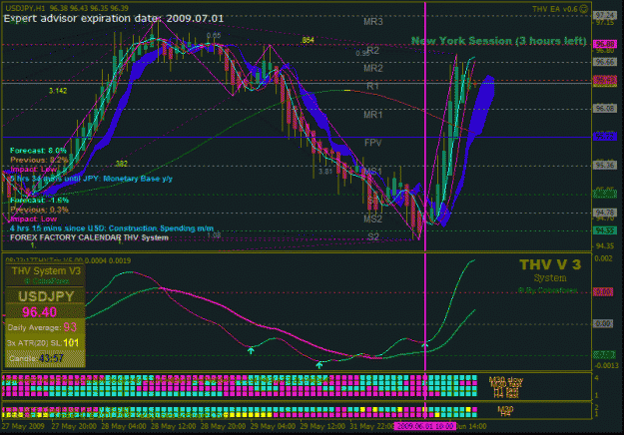This screenshot has height=435, width=624.
Task: Click the New York Session (3 hours left) label
Action: [x=498, y=41]
